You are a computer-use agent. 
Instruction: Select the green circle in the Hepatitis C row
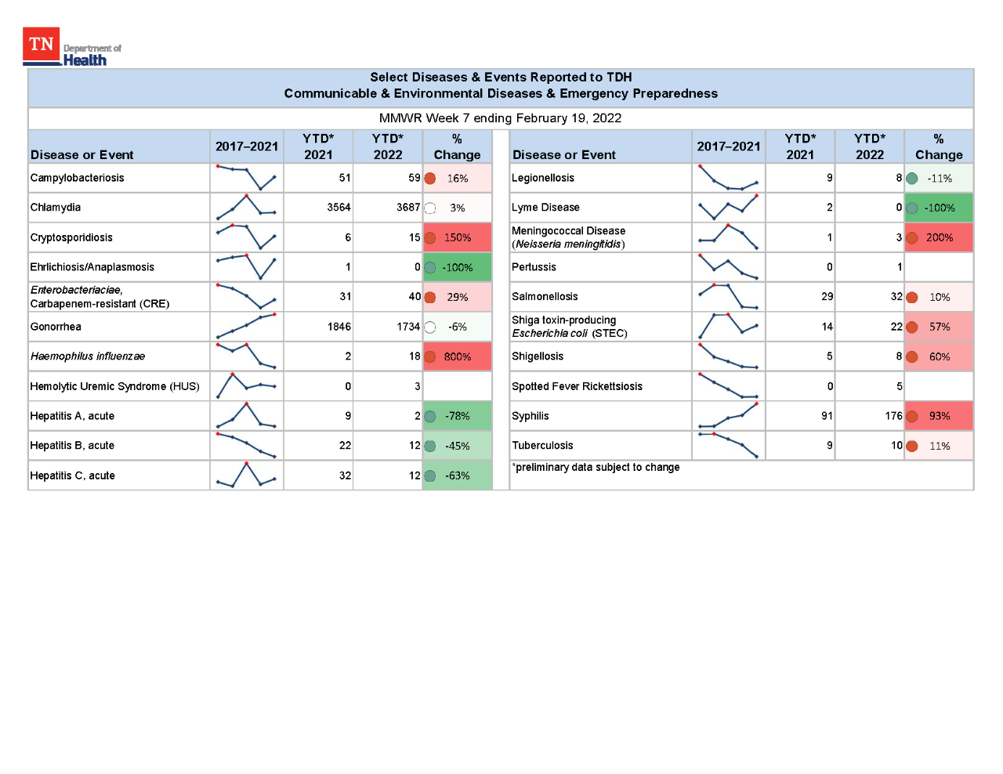(430, 476)
